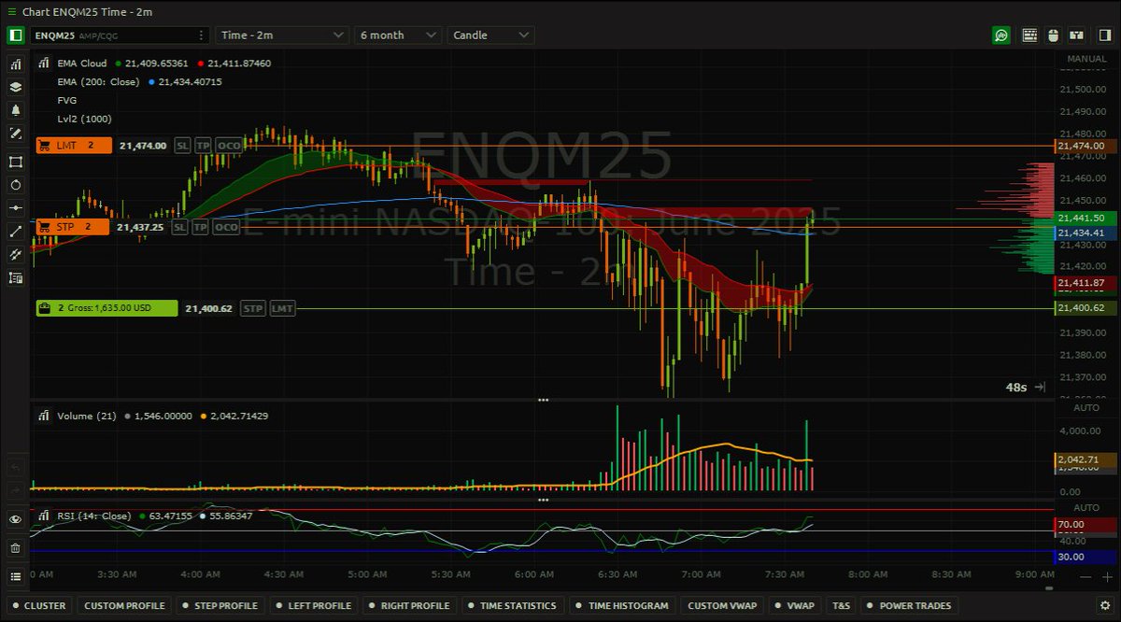Open the 6 month history range dropdown
This screenshot has width=1121, height=622.
click(x=398, y=35)
